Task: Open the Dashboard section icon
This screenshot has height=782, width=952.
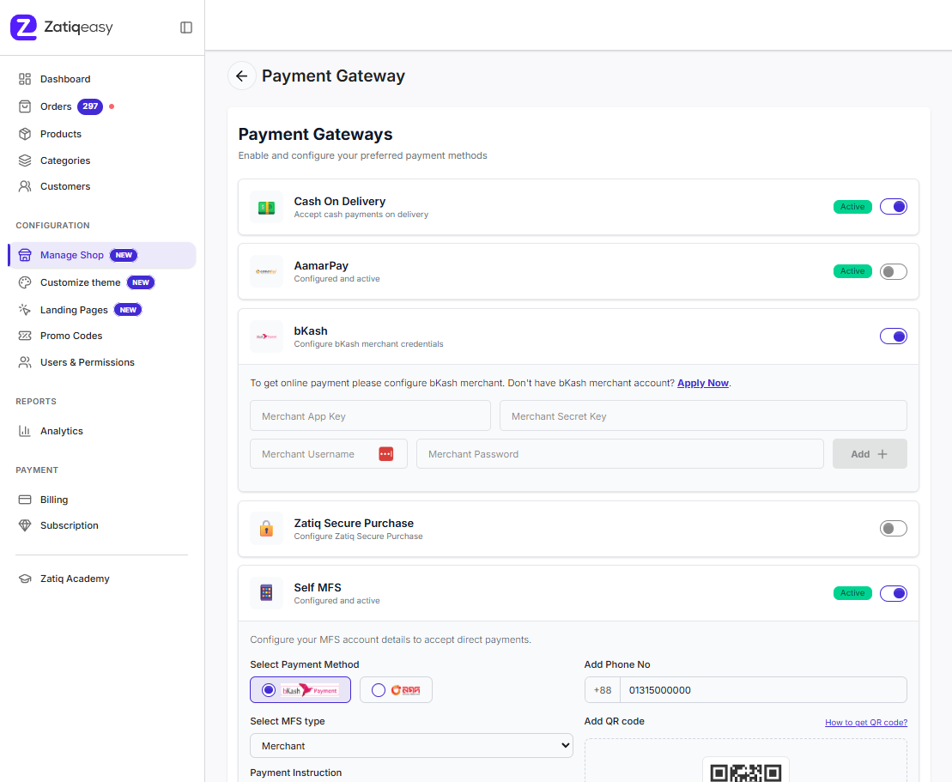Action: 26,78
